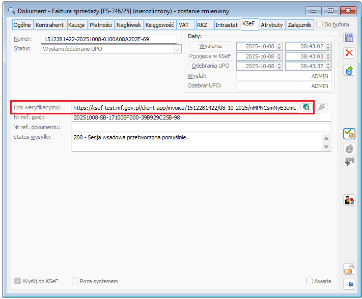362x299 pixels.
Task: Open verification link with the globe icon
Action: (306, 107)
